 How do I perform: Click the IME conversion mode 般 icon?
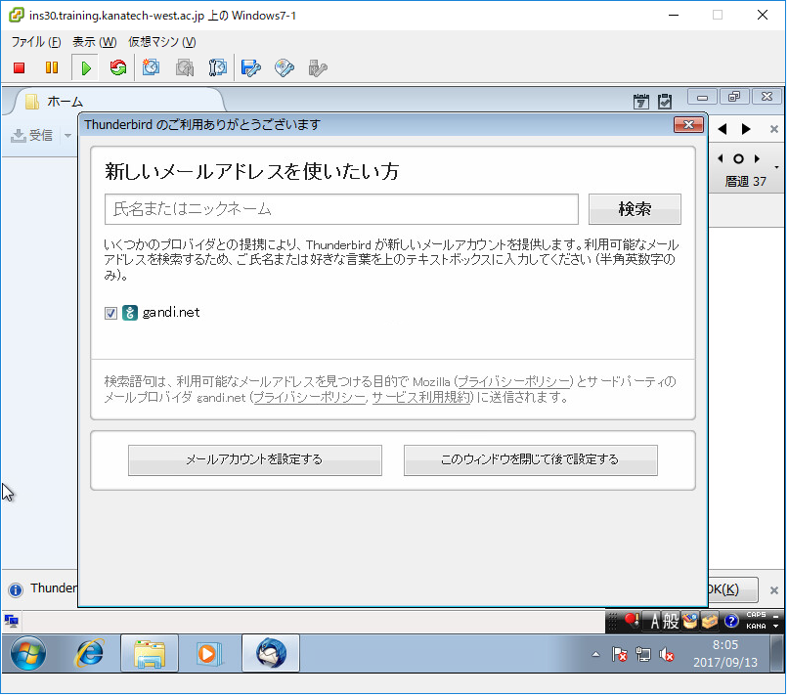click(671, 622)
